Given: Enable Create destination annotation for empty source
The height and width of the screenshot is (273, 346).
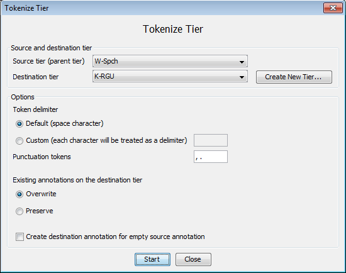Looking at the screenshot, I should [20, 237].
